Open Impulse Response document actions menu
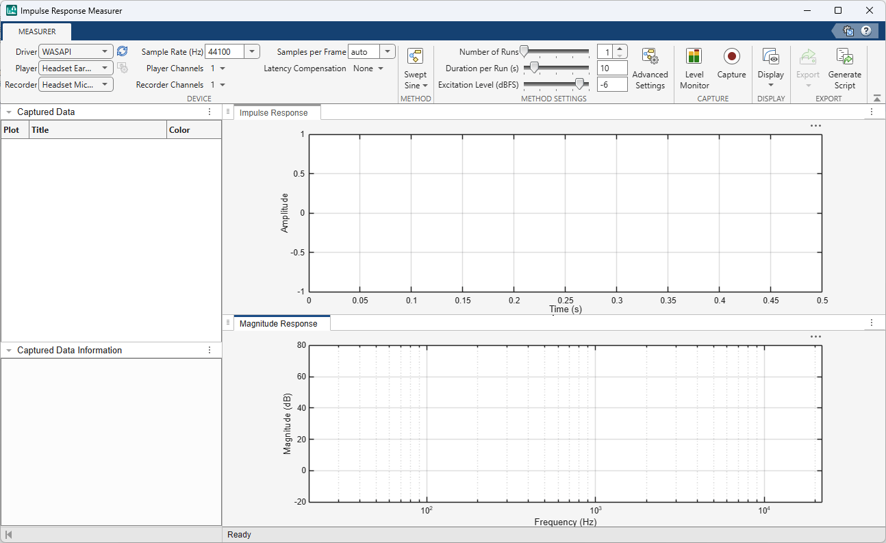 (872, 112)
